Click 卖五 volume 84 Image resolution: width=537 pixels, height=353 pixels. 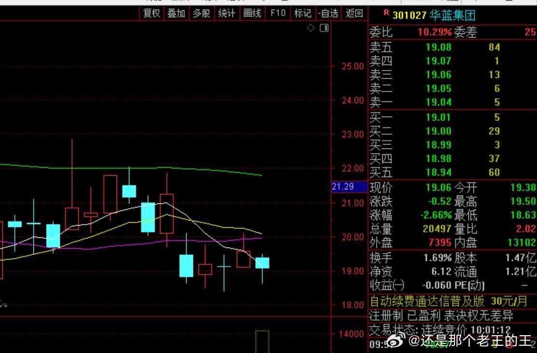(494, 47)
